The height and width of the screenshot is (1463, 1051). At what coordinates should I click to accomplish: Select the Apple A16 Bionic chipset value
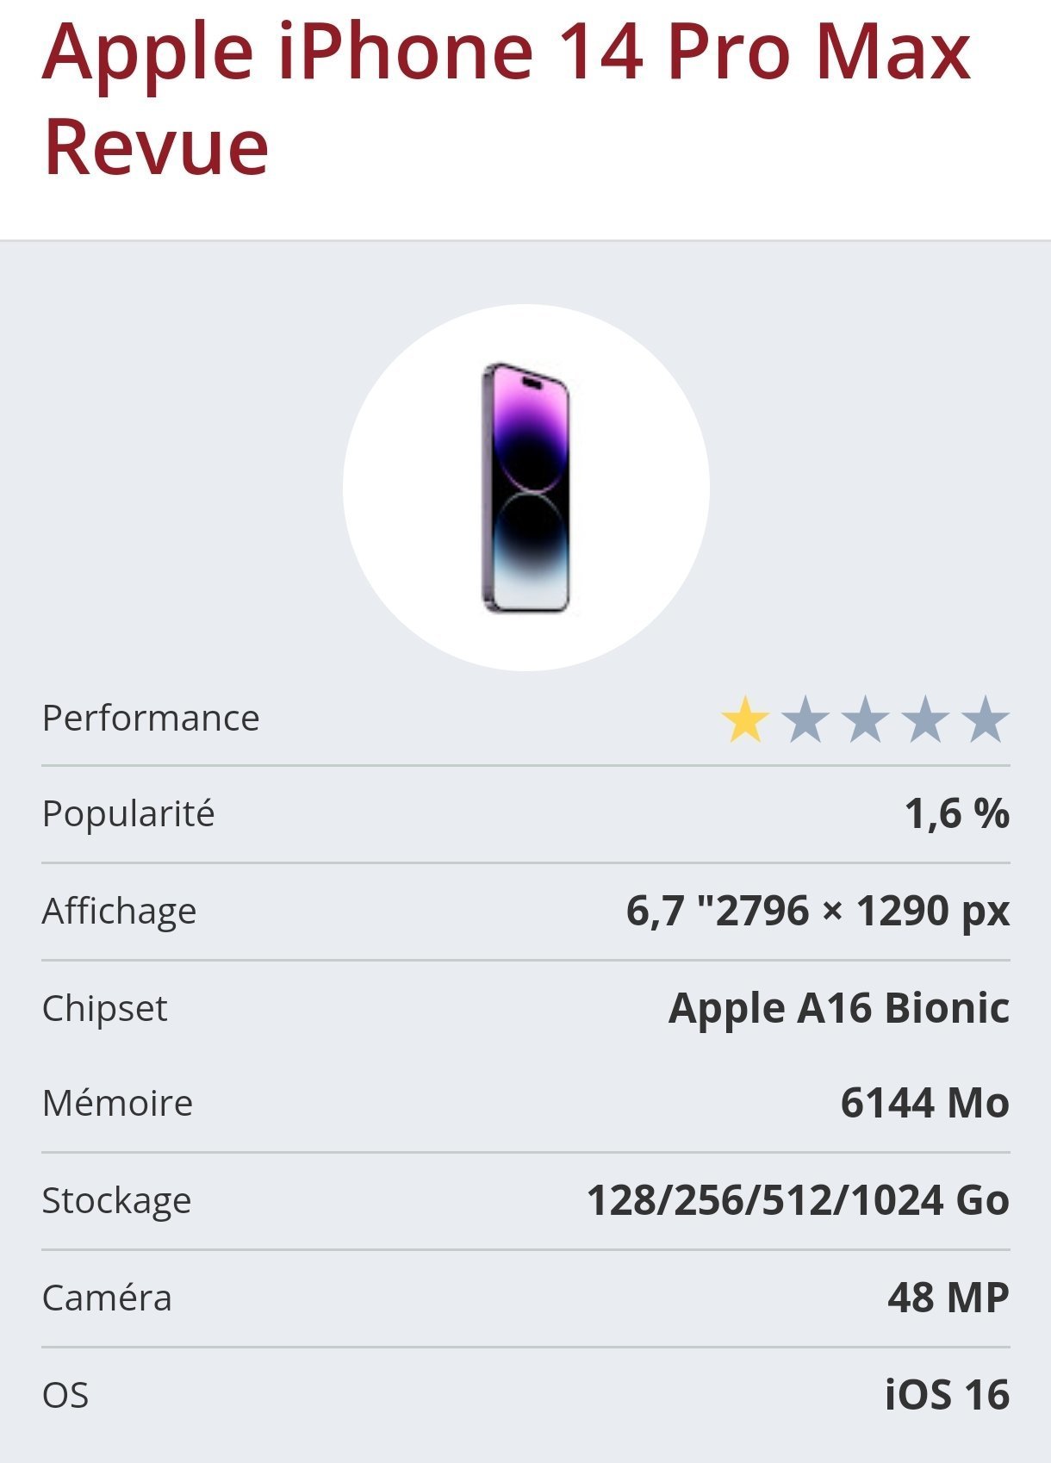pyautogui.click(x=838, y=1008)
